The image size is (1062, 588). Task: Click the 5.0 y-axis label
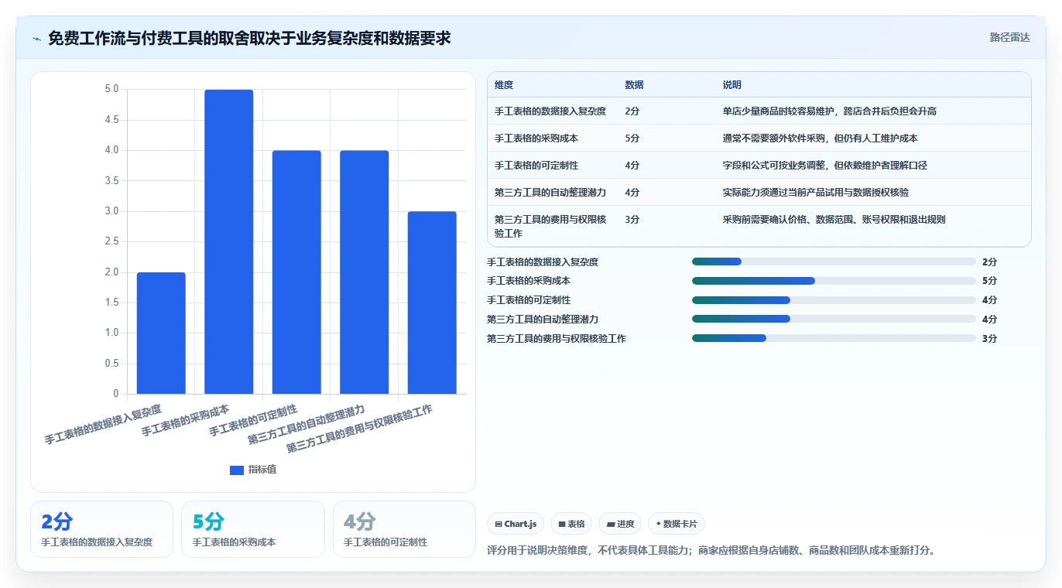click(x=111, y=89)
